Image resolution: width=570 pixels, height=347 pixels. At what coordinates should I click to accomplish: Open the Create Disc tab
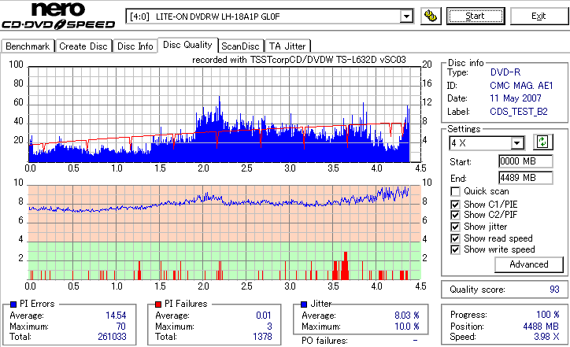click(x=83, y=46)
